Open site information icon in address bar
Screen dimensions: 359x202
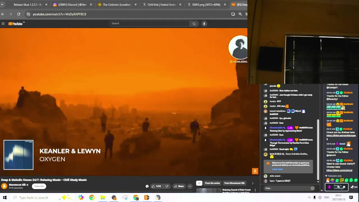(28, 14)
